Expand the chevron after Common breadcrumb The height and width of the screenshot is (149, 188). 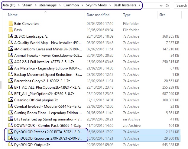[82, 5]
